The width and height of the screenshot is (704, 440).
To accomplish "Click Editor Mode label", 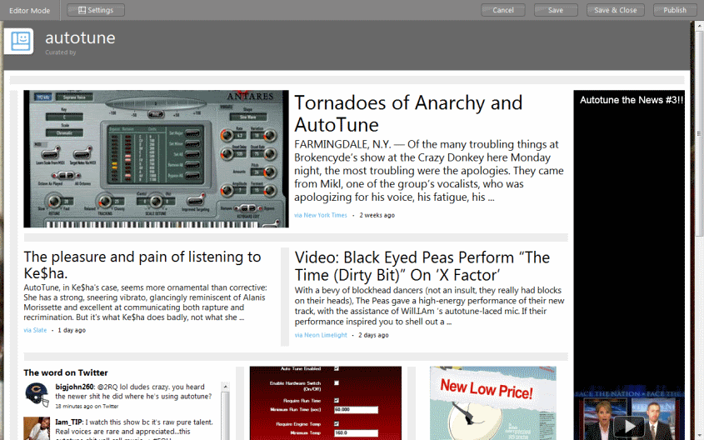I will click(30, 10).
